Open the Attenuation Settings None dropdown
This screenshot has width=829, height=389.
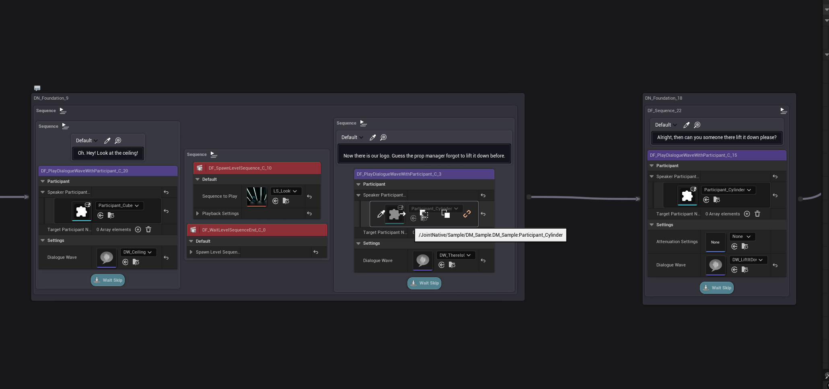coord(742,236)
